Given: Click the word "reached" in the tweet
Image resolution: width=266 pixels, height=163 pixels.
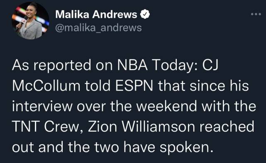Looking at the screenshot, I should [x=227, y=127].
